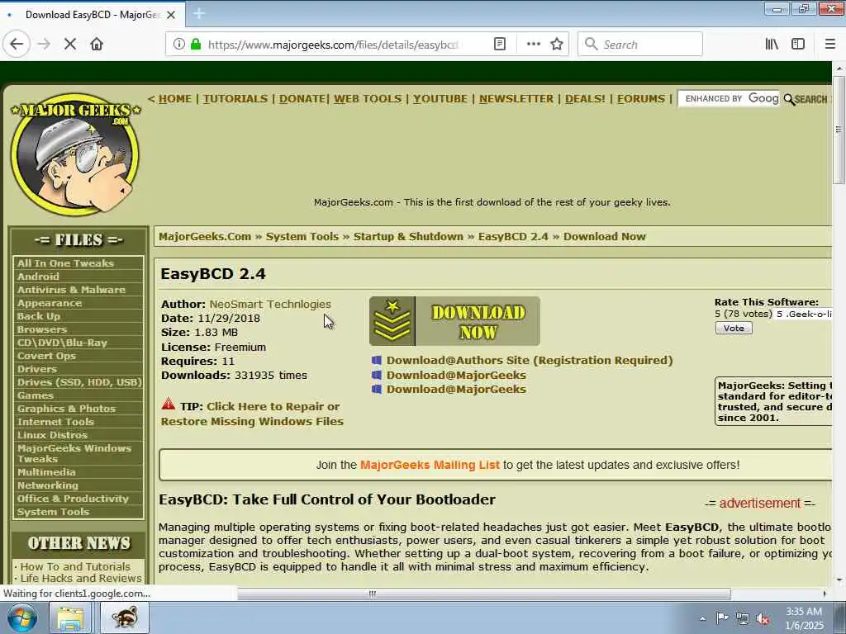Click the MajorGeeks logo image

tap(75, 154)
